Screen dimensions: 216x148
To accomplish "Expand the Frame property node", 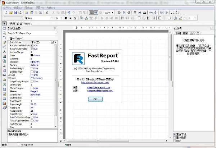I will (9, 78).
